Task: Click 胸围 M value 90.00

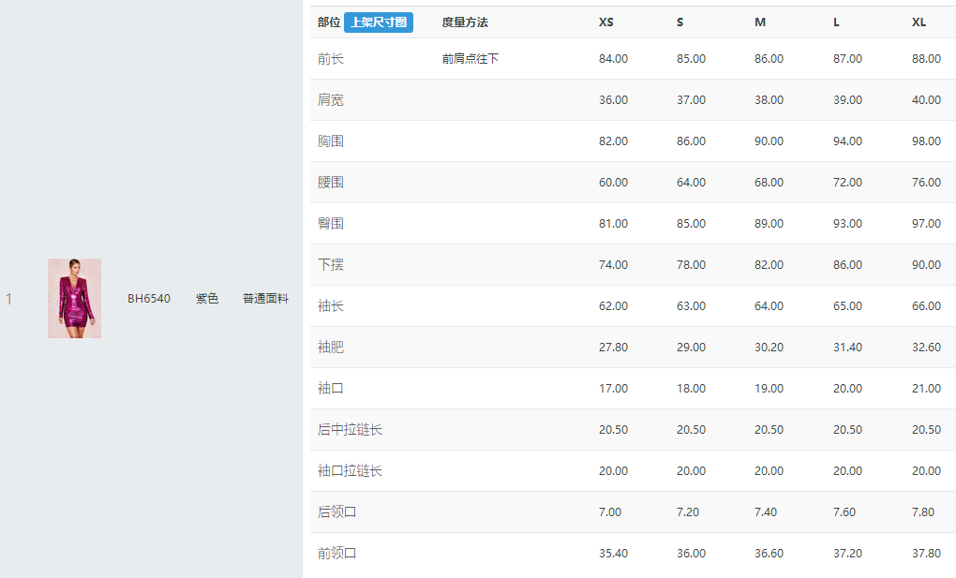Action: (769, 141)
